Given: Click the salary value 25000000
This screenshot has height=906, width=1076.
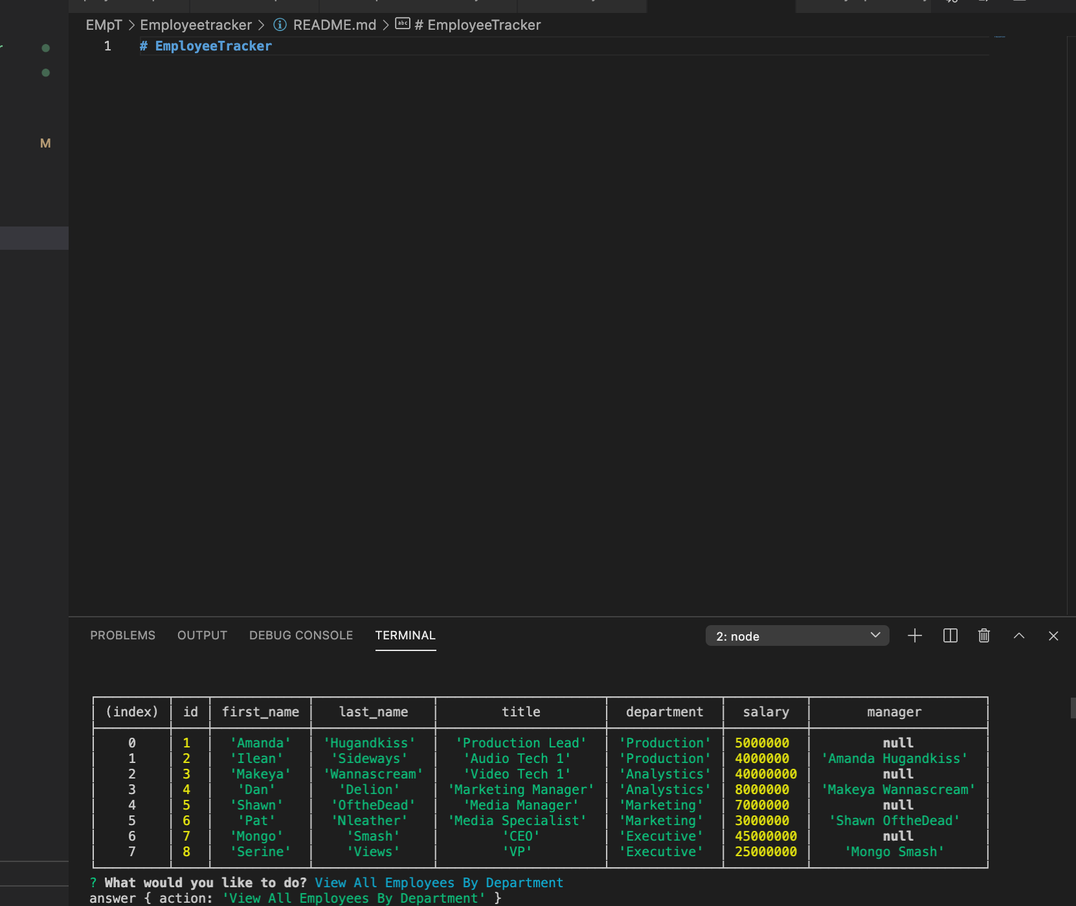Looking at the screenshot, I should [766, 852].
